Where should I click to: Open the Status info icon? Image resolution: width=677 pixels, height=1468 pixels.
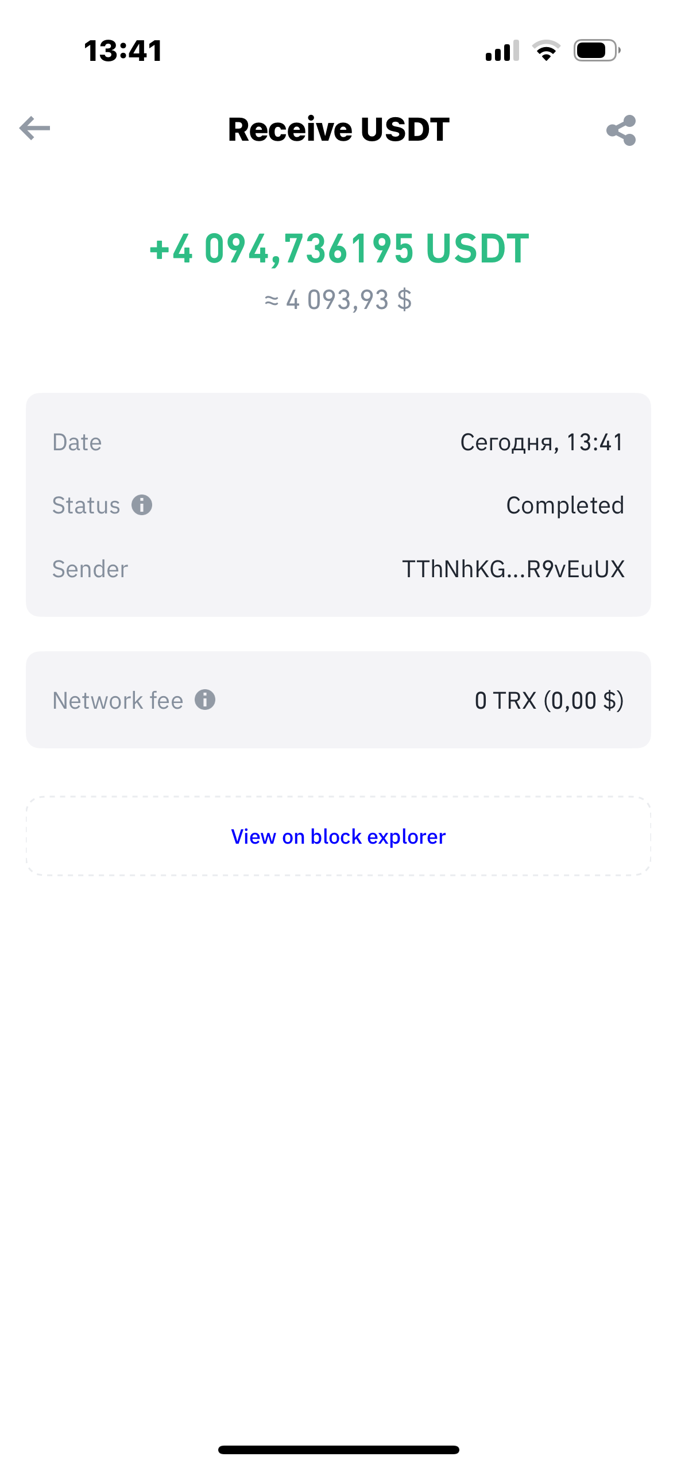[x=142, y=505]
